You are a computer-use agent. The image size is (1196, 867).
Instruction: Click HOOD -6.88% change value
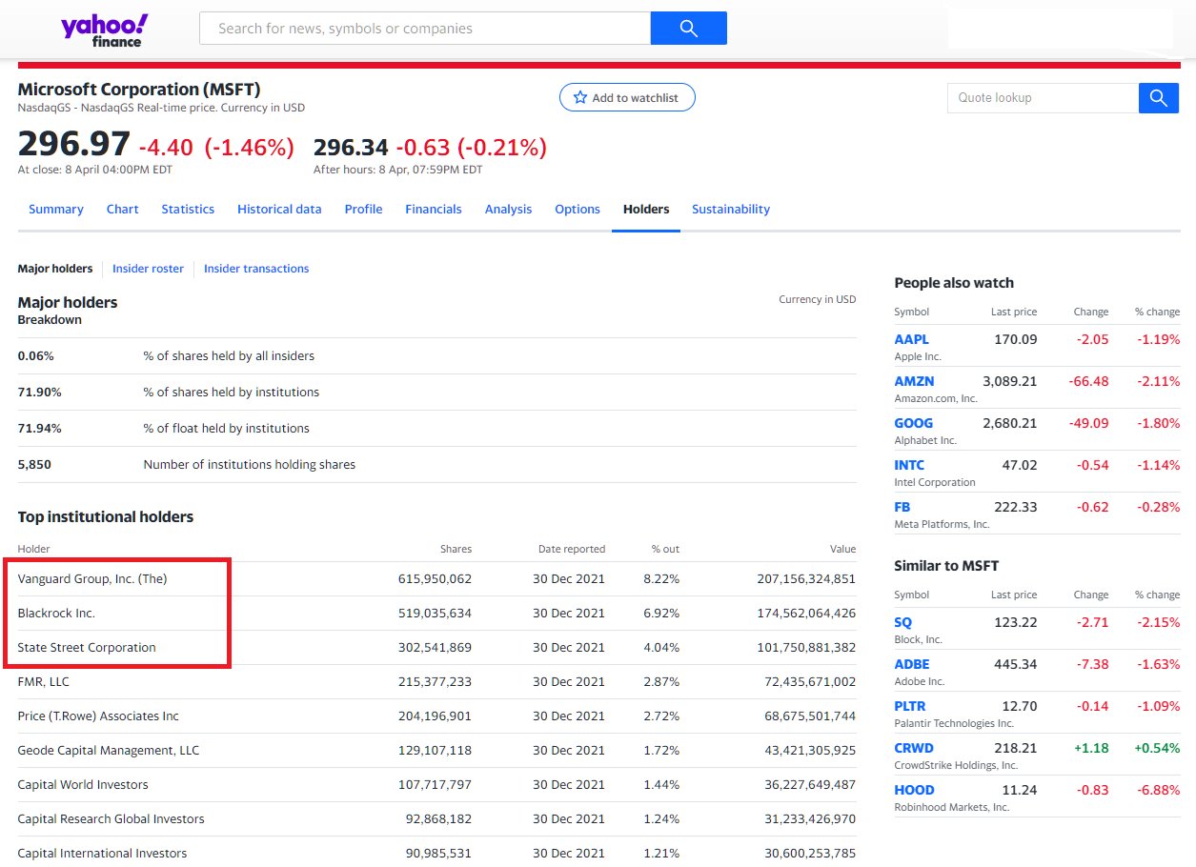pos(1158,790)
